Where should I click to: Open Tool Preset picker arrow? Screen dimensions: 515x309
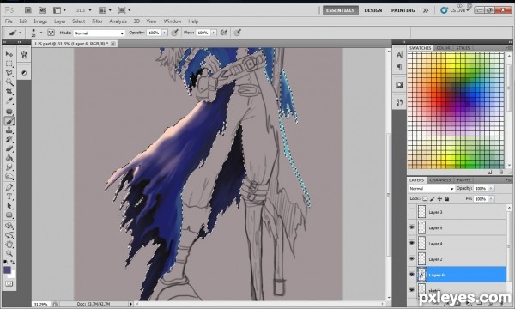(x=21, y=33)
